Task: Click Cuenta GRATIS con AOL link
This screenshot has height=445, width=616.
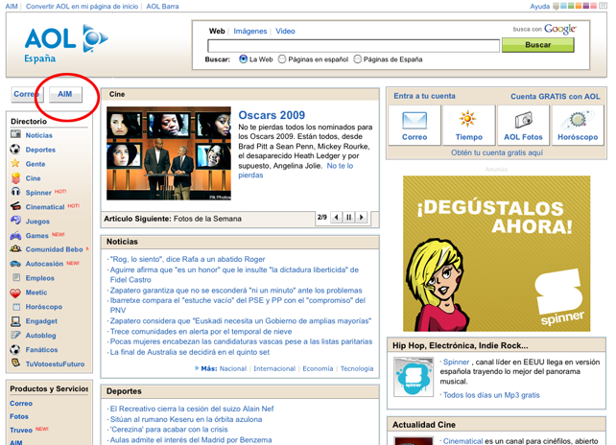Action: coord(556,96)
